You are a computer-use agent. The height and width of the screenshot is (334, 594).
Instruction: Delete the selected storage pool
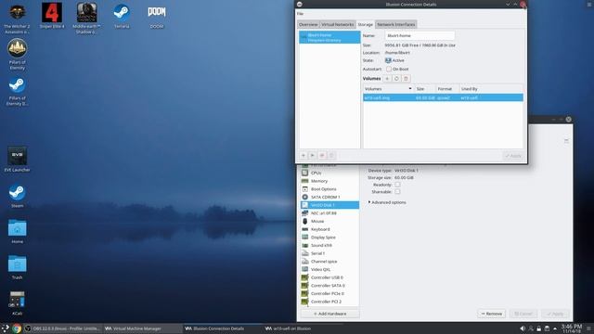[x=331, y=156]
